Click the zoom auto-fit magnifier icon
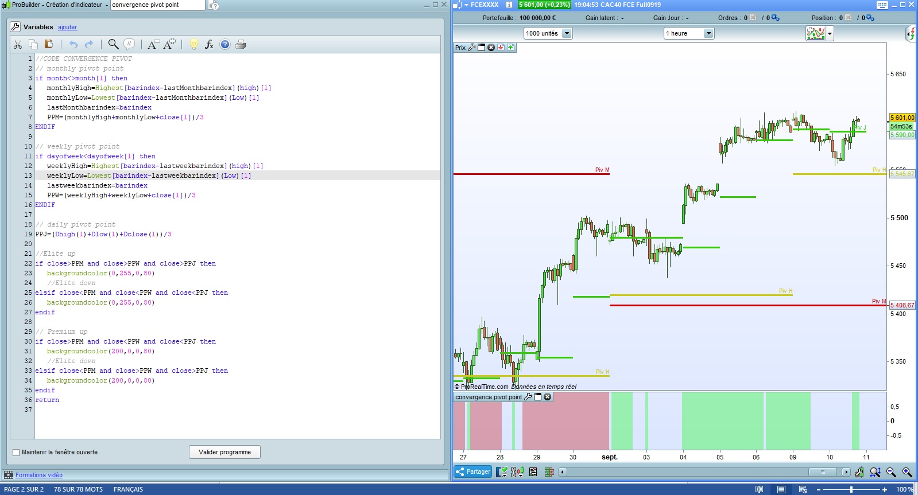This screenshot has height=495, width=918. 875,472
